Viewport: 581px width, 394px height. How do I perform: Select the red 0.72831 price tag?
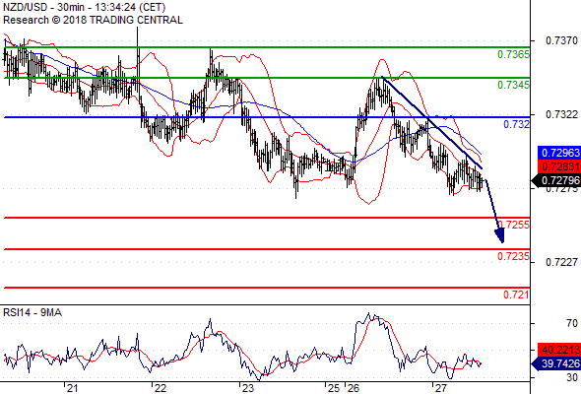(x=559, y=166)
